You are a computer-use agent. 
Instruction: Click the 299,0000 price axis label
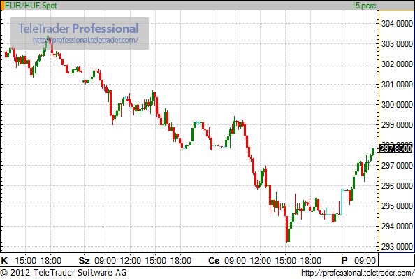397,124
